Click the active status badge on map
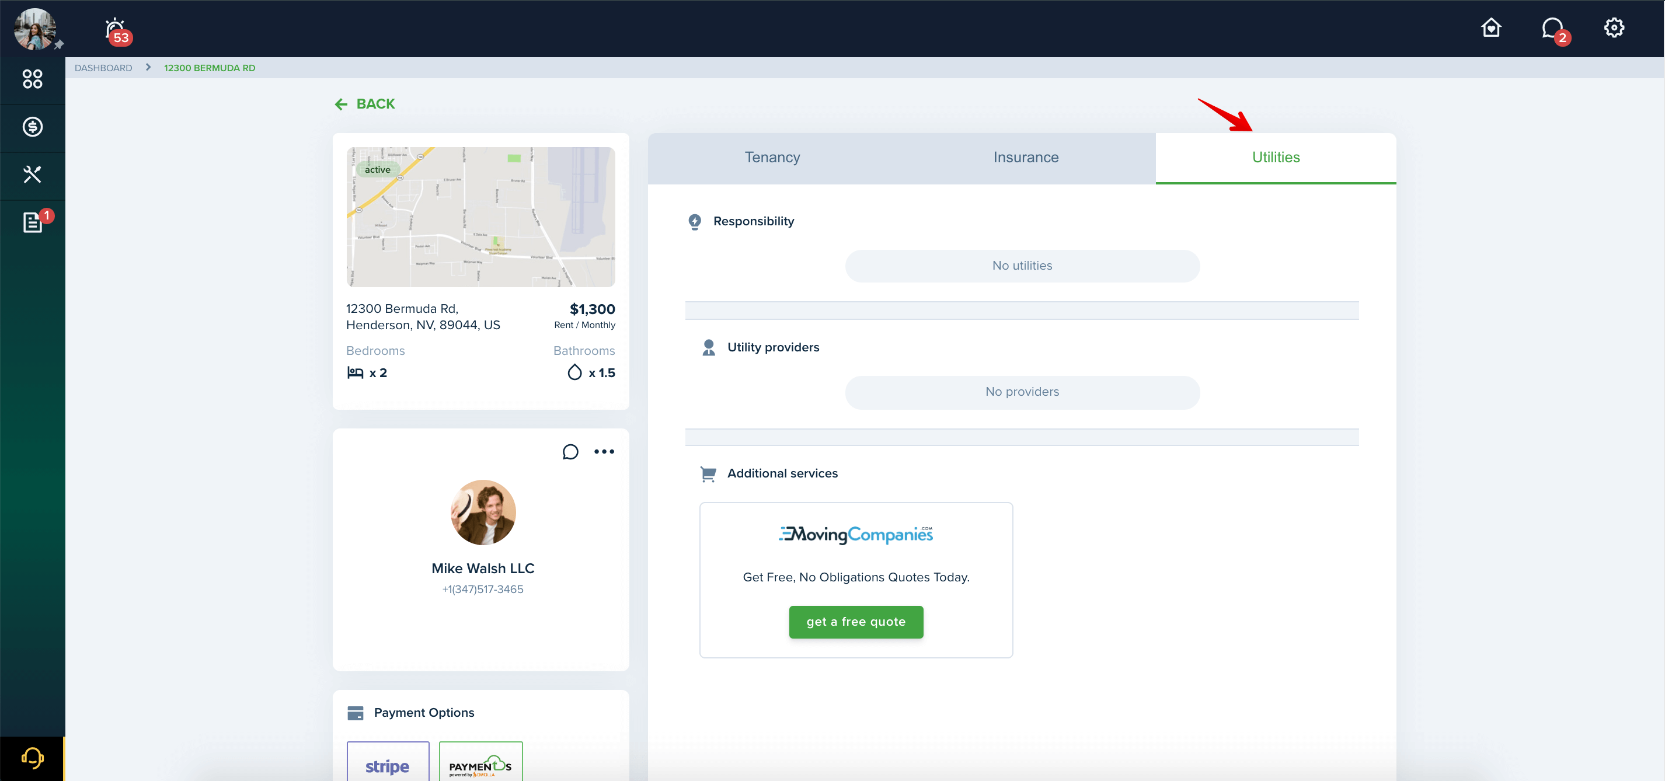The height and width of the screenshot is (781, 1665). pos(378,170)
